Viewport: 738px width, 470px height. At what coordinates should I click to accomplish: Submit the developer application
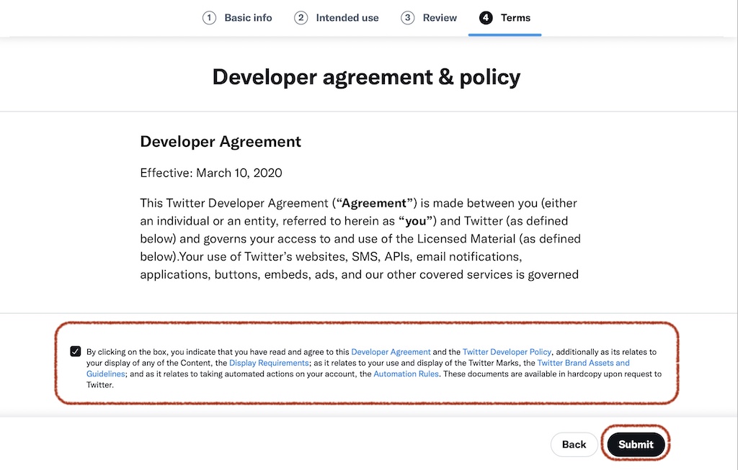point(636,445)
